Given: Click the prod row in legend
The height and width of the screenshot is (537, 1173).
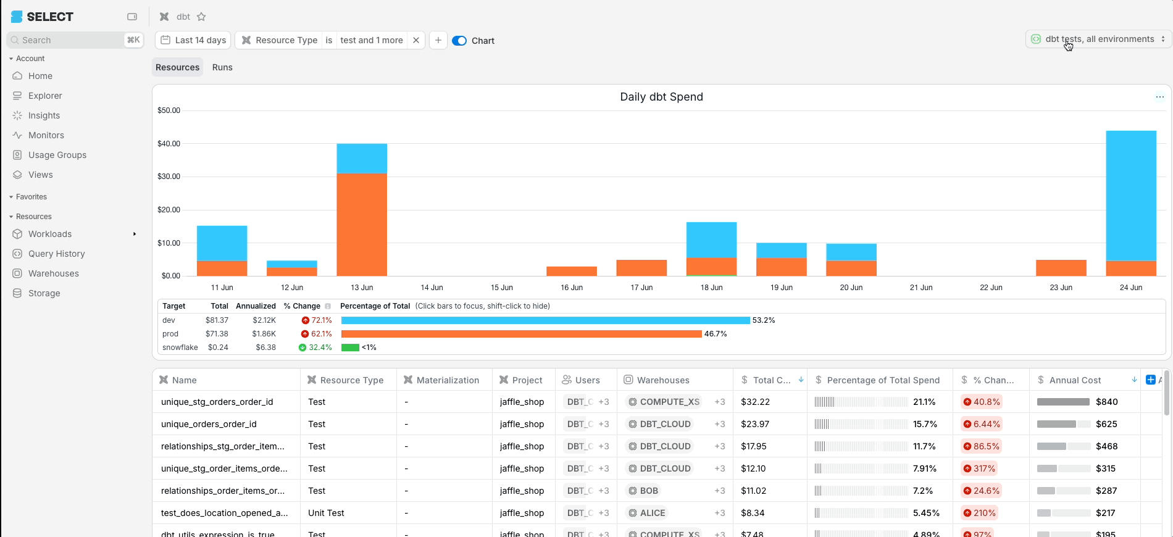Looking at the screenshot, I should coord(170,334).
